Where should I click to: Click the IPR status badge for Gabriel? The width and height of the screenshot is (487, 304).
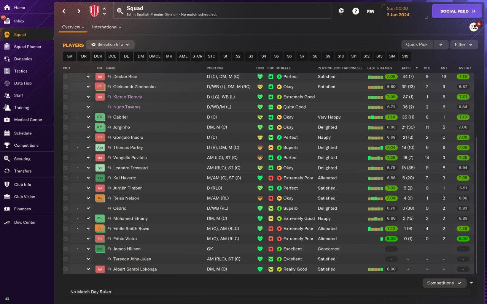100,117
